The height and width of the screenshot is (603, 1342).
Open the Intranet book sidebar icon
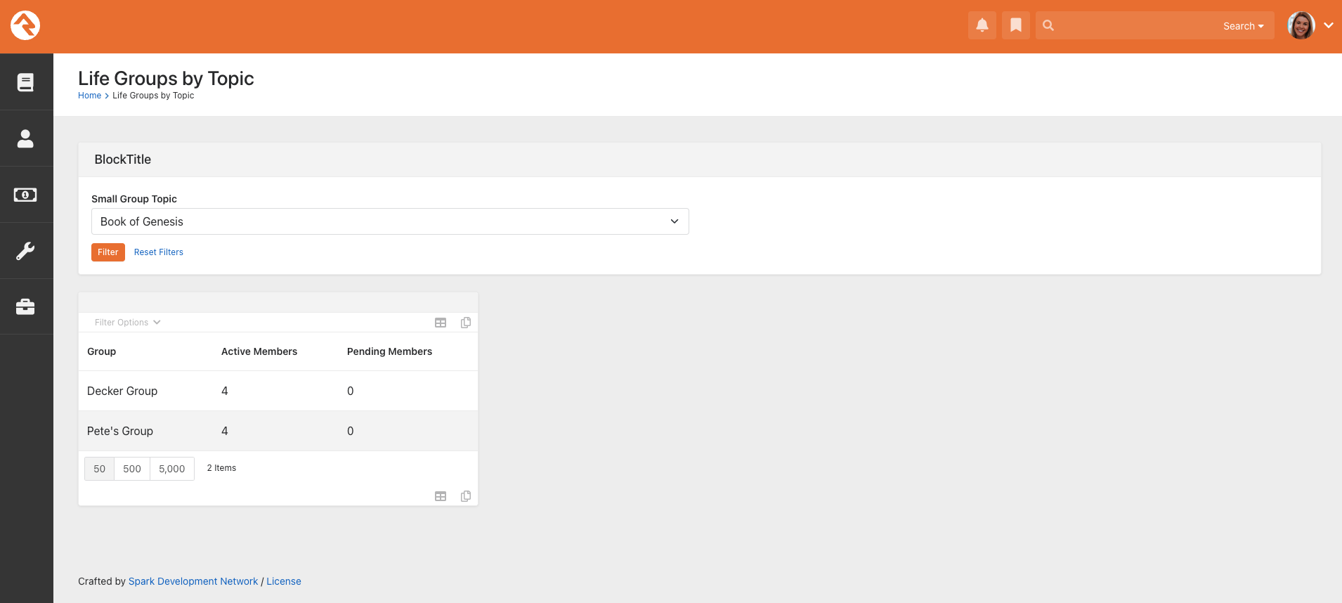pyautogui.click(x=25, y=82)
